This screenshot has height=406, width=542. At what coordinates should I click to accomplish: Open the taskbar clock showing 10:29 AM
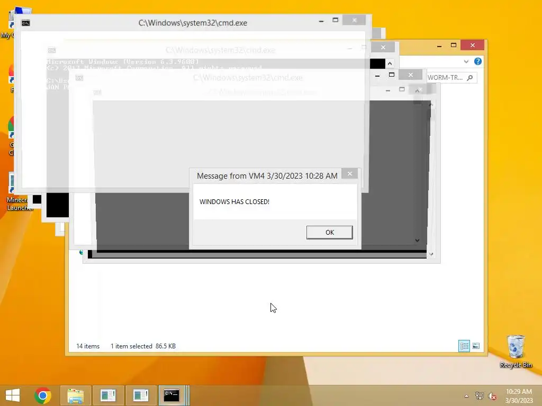519,396
